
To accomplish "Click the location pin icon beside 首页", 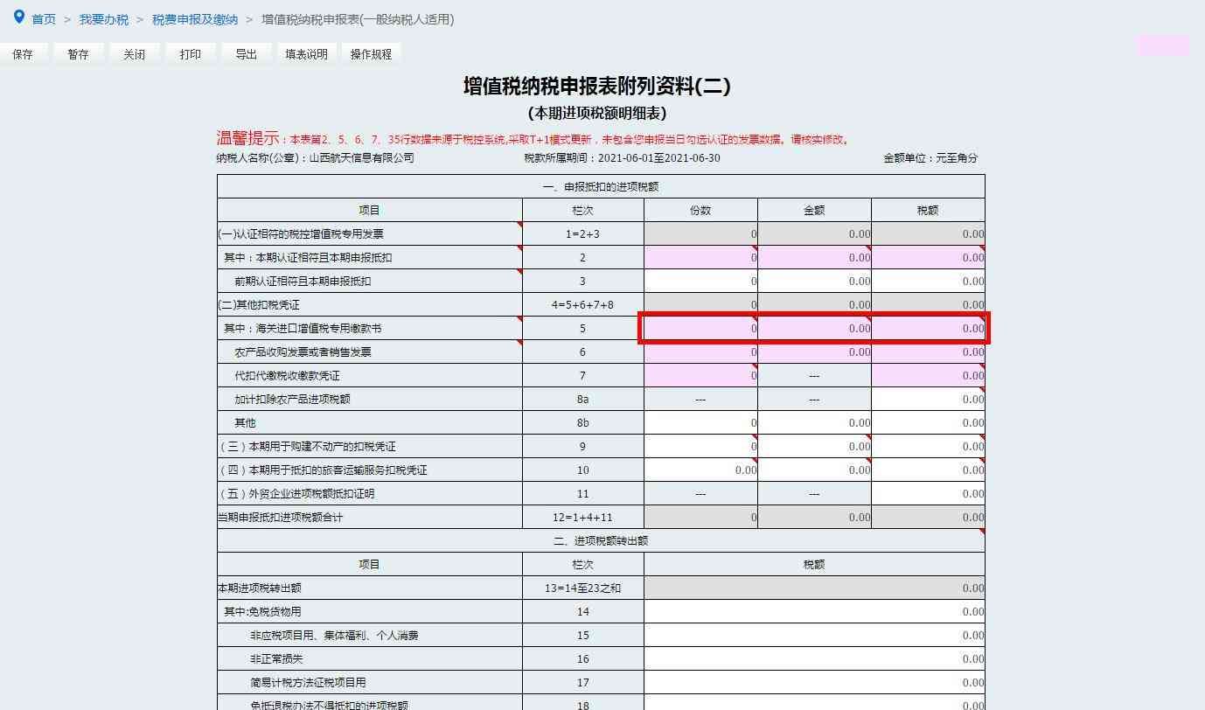I will pyautogui.click(x=19, y=17).
